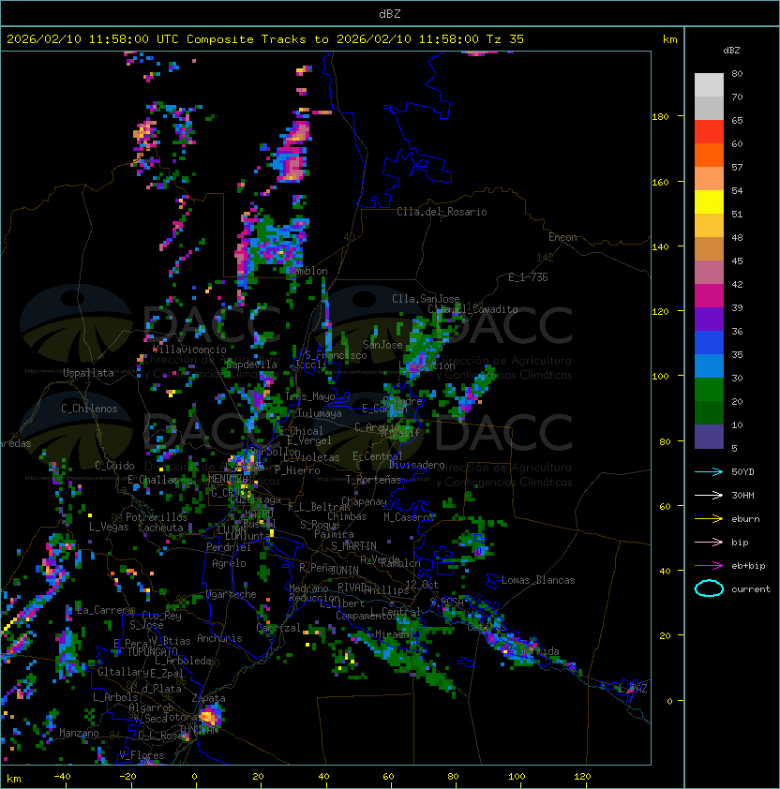Click the 'current' legend text label
This screenshot has width=780, height=789.
point(751,589)
